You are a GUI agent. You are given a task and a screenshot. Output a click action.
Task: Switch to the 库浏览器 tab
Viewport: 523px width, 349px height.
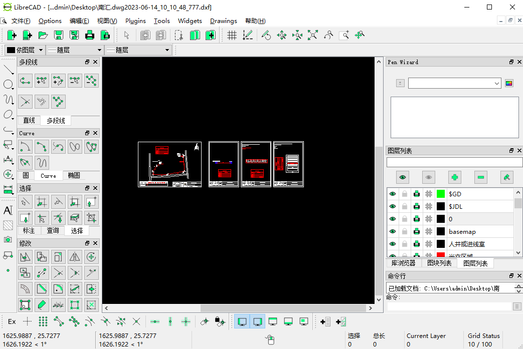403,263
